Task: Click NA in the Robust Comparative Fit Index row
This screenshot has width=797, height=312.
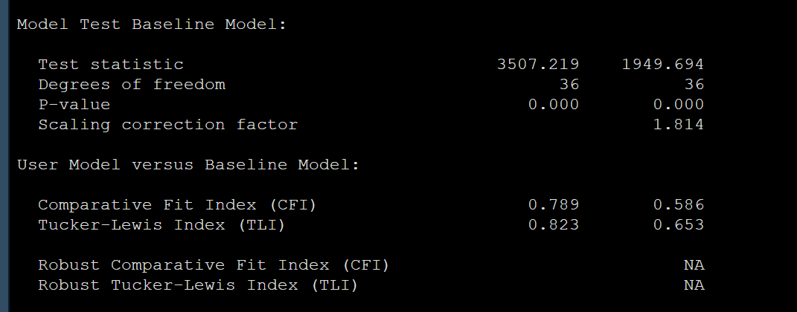Action: (694, 265)
